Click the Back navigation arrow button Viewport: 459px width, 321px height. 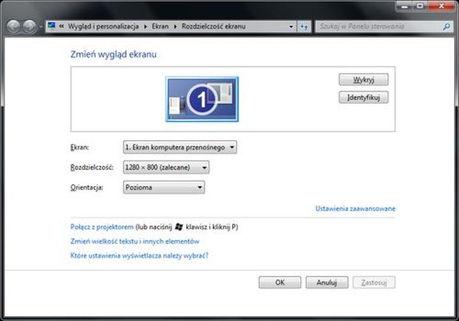pos(14,27)
